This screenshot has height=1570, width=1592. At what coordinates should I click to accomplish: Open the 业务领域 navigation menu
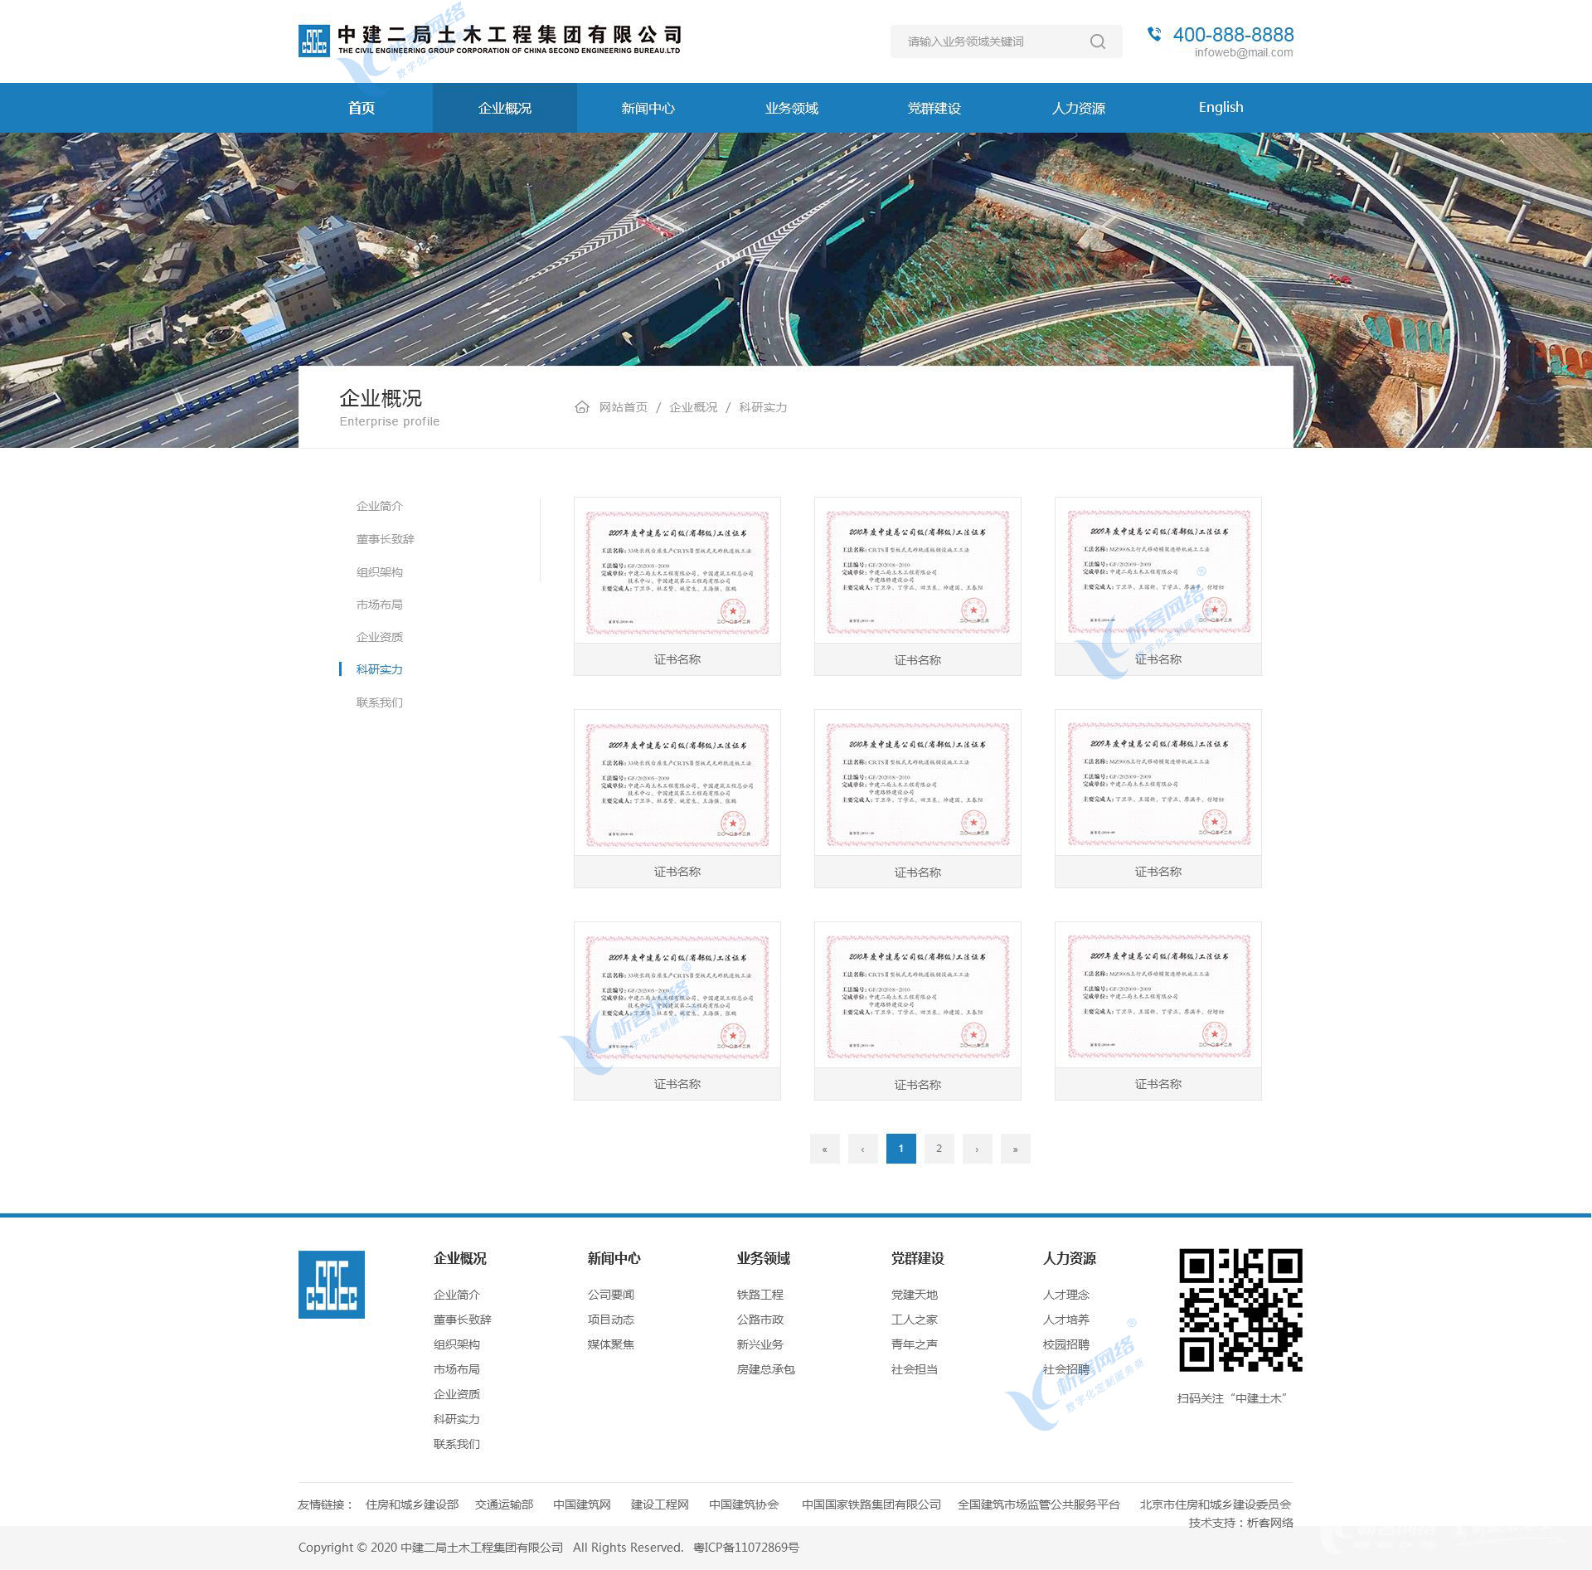tap(791, 108)
